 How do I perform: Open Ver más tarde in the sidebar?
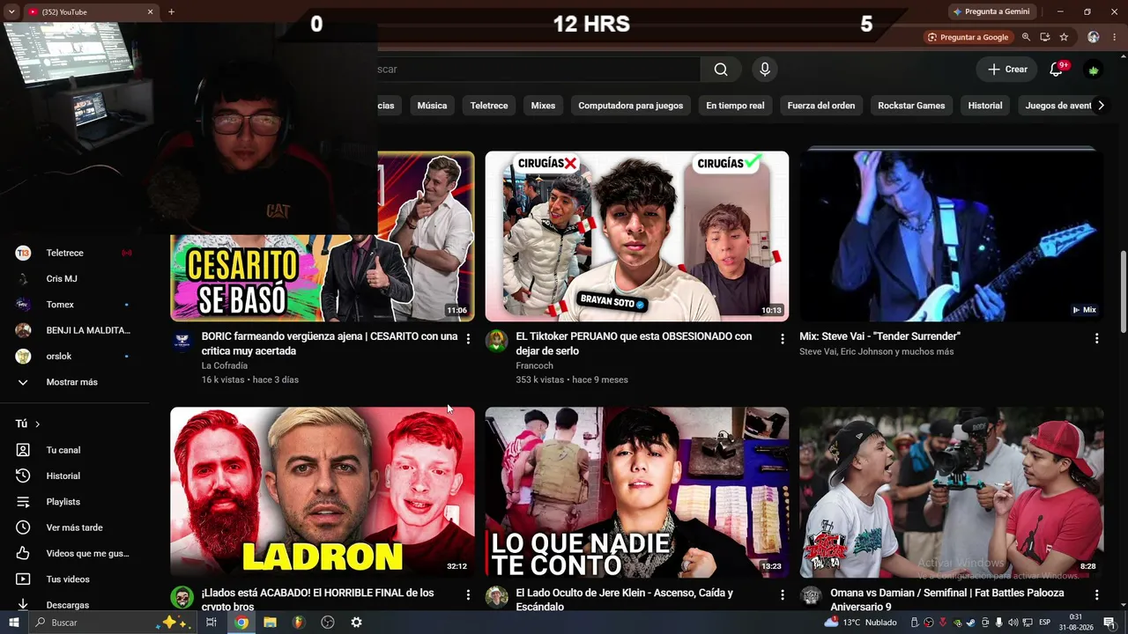(x=72, y=527)
